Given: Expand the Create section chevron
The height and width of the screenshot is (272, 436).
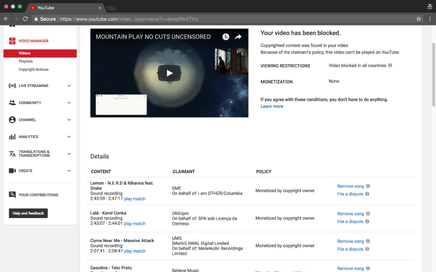Looking at the screenshot, I should pyautogui.click(x=69, y=171).
